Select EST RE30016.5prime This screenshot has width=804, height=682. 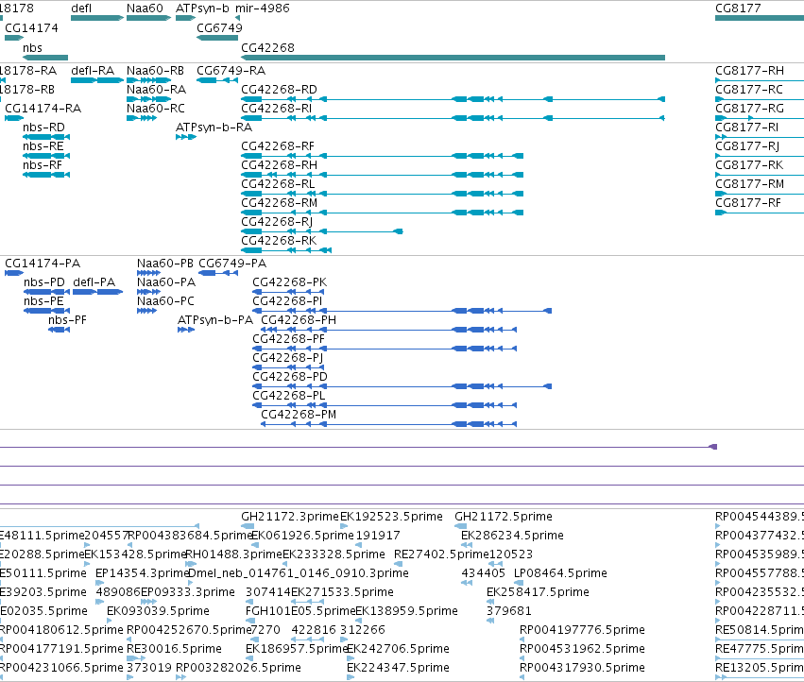click(174, 649)
